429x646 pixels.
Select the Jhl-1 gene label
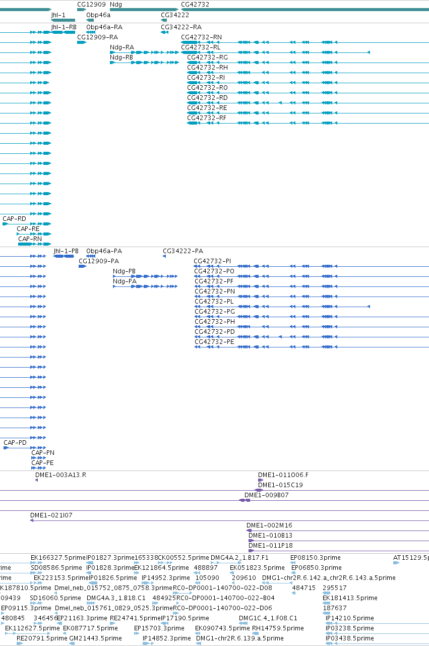58,15
